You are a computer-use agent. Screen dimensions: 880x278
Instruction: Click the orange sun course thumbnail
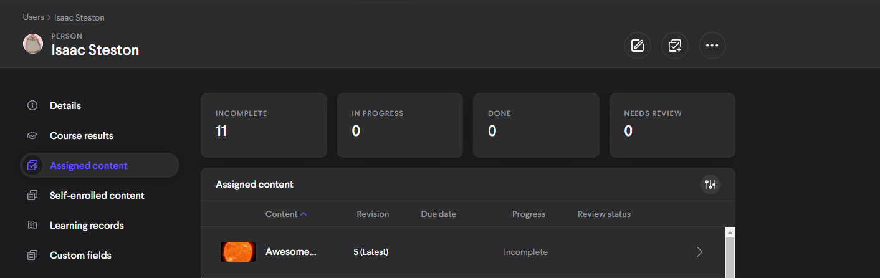(x=238, y=252)
